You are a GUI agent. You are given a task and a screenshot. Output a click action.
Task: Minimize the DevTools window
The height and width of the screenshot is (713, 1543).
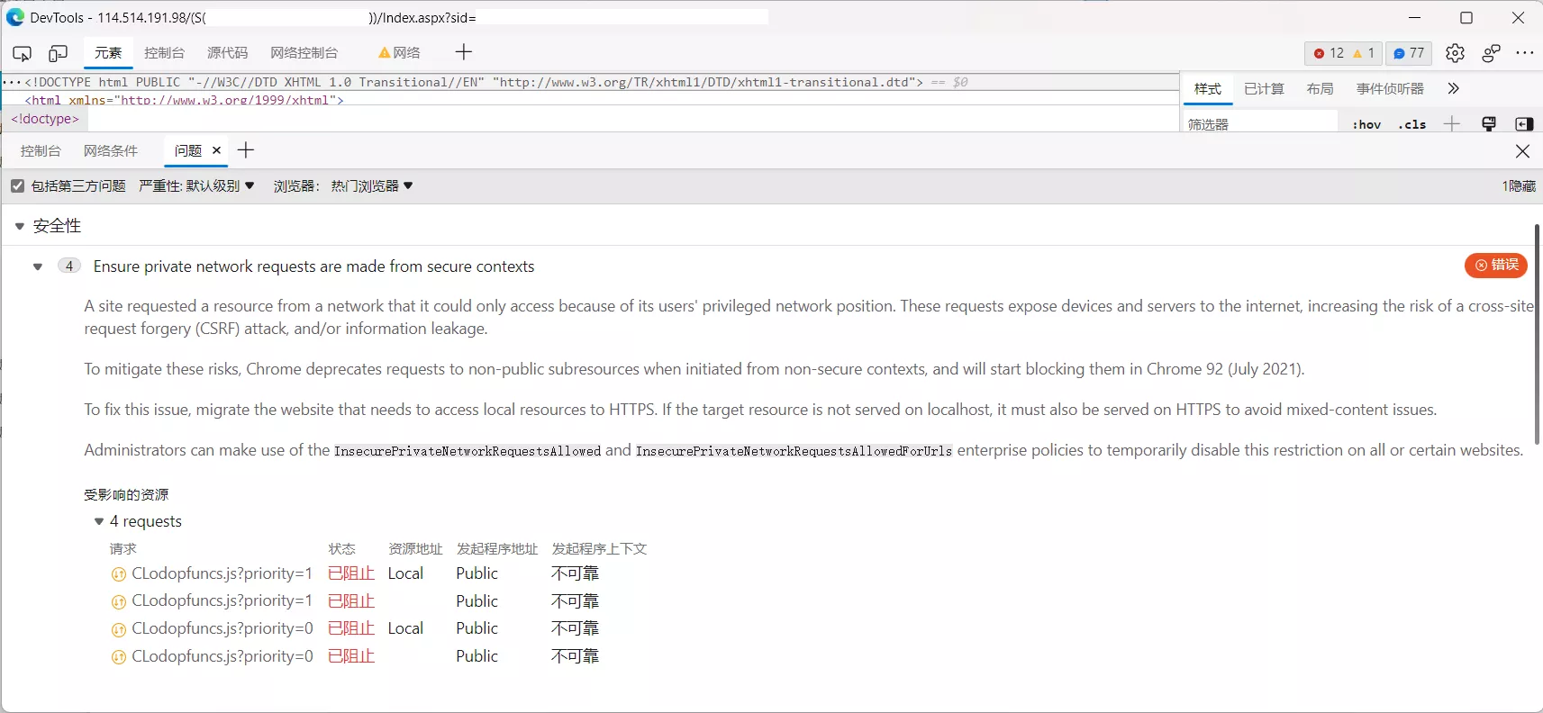pyautogui.click(x=1414, y=18)
